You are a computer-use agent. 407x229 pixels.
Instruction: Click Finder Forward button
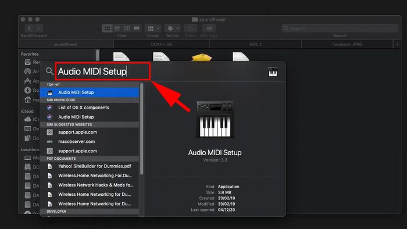click(39, 28)
